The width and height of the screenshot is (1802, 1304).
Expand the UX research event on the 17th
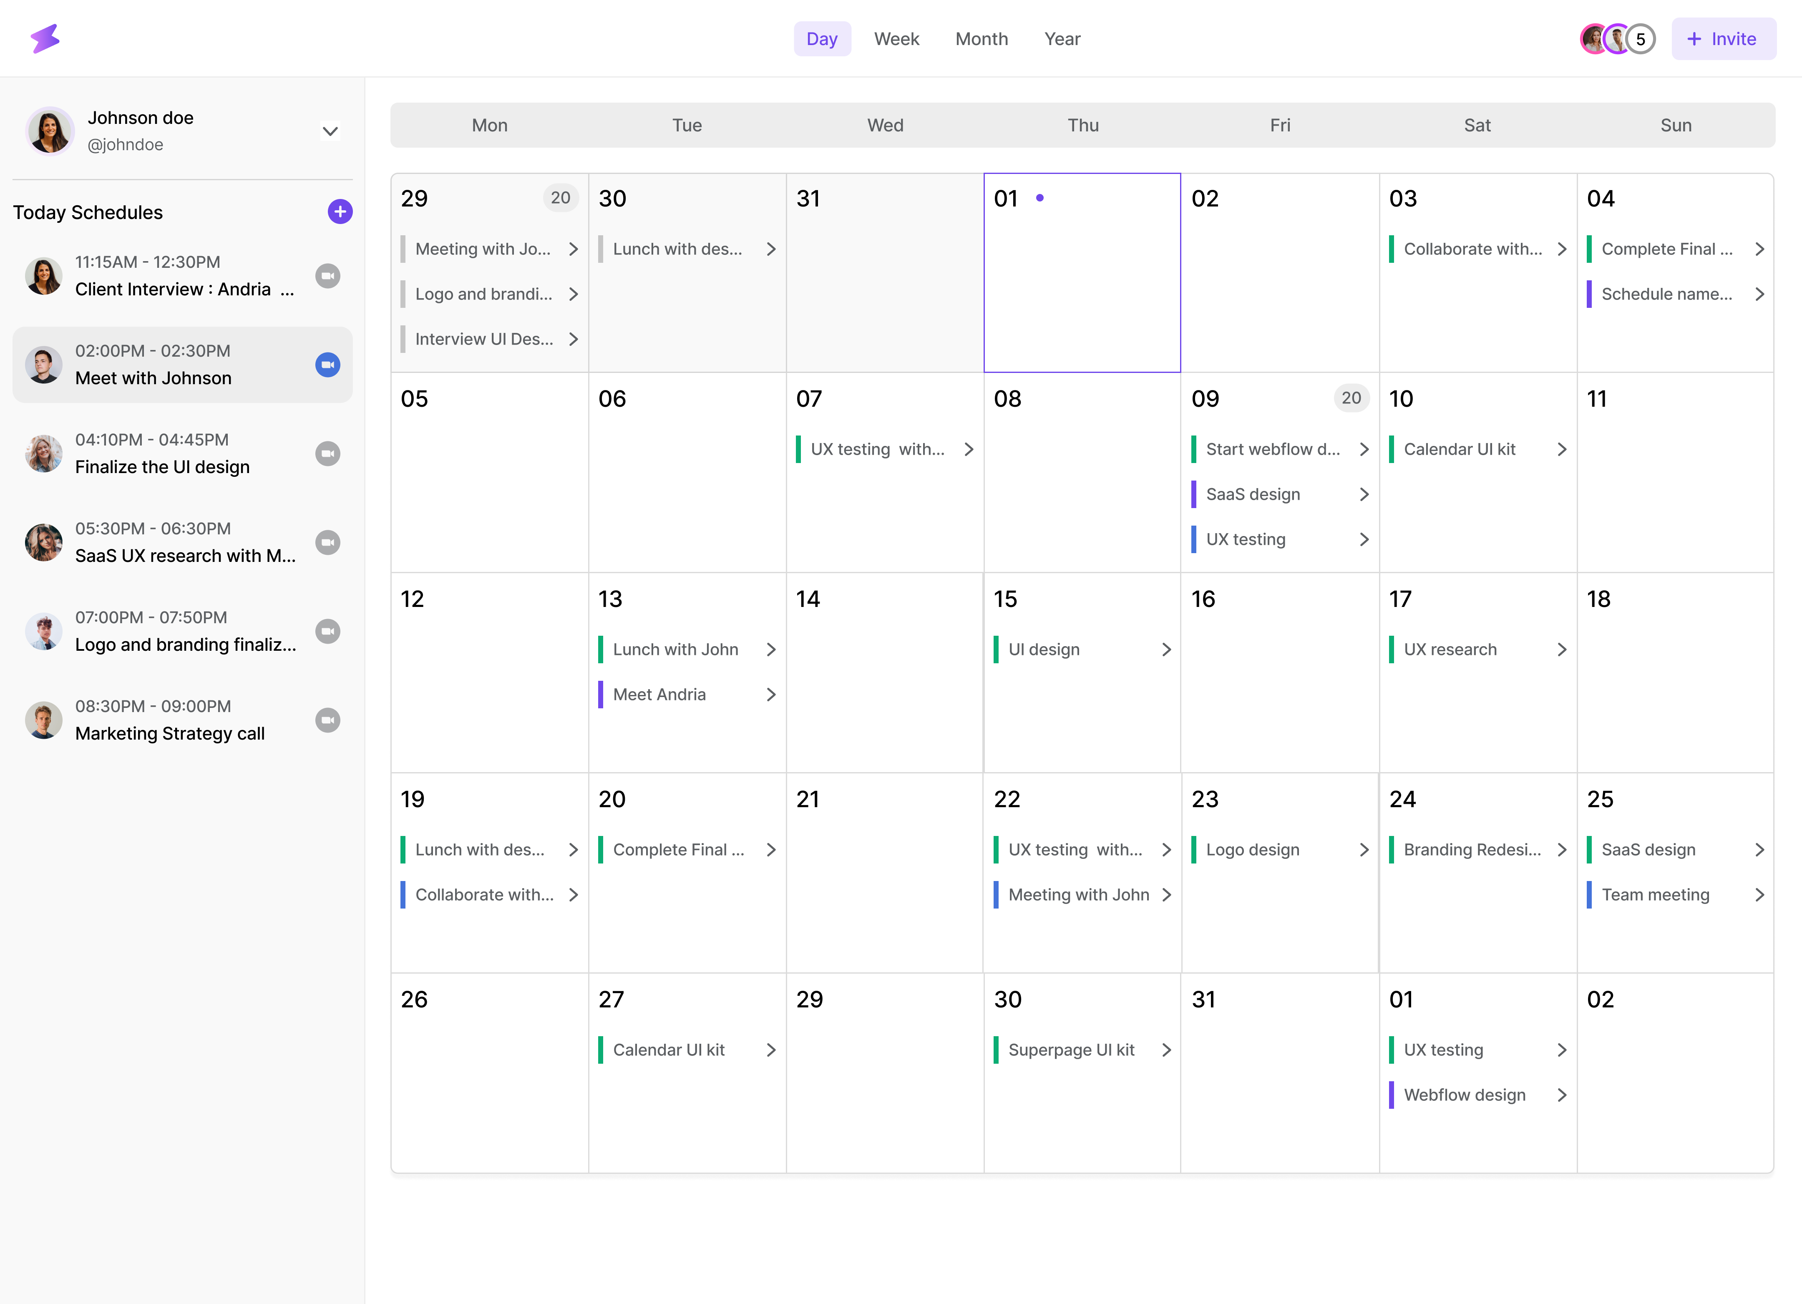pos(1563,649)
